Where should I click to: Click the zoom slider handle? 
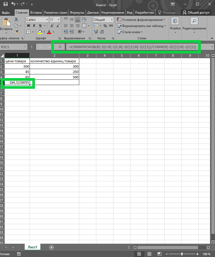pos(182,254)
